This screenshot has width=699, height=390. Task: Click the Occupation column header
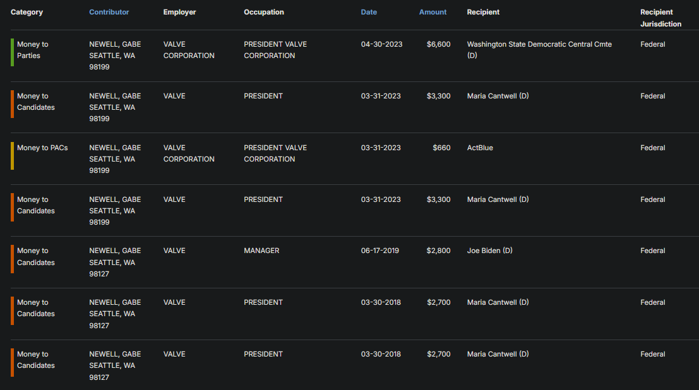[x=264, y=12]
